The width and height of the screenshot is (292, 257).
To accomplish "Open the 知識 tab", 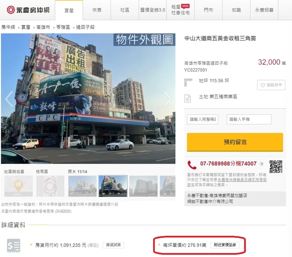I will (236, 10).
